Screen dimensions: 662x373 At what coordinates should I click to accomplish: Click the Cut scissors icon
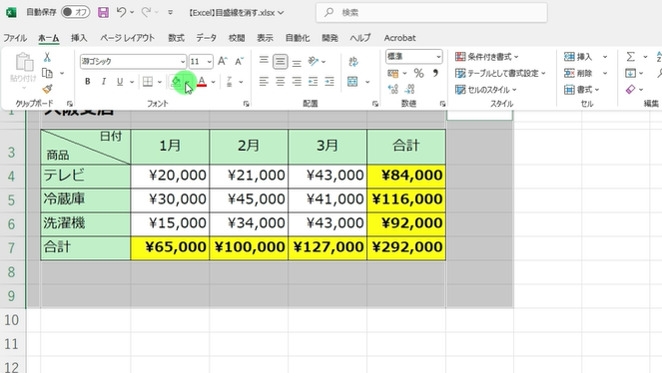47,57
